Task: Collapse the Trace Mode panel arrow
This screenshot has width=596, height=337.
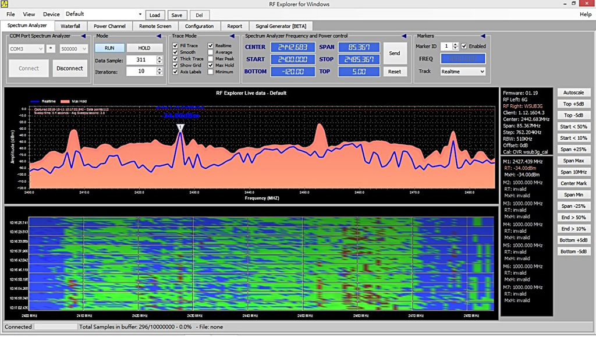Action: (x=232, y=36)
